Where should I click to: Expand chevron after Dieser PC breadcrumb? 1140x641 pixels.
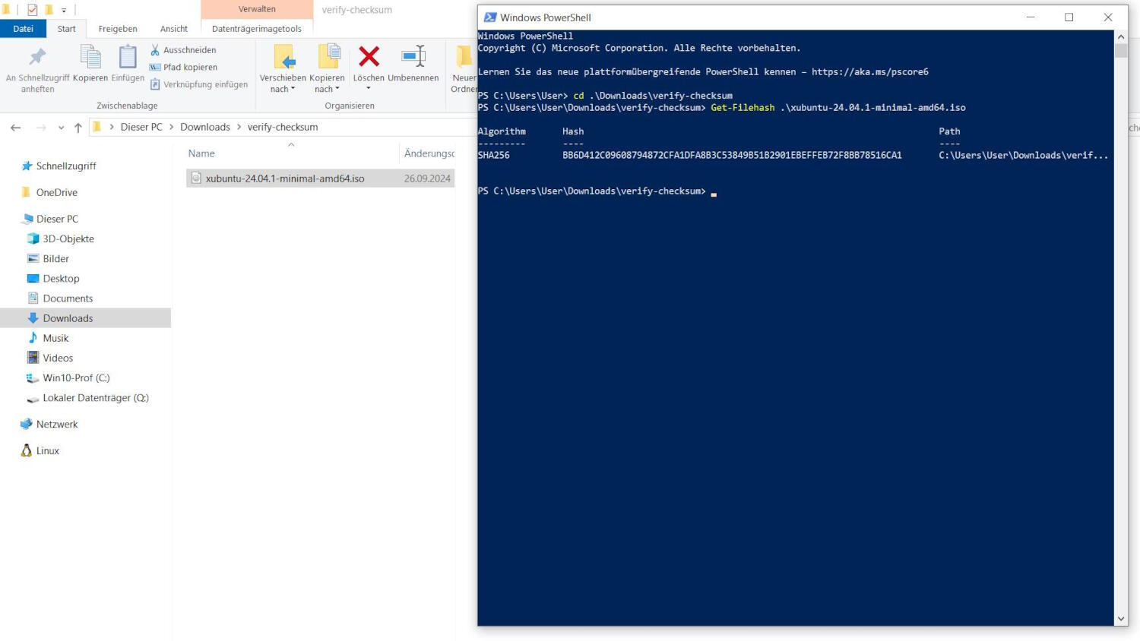click(x=171, y=127)
